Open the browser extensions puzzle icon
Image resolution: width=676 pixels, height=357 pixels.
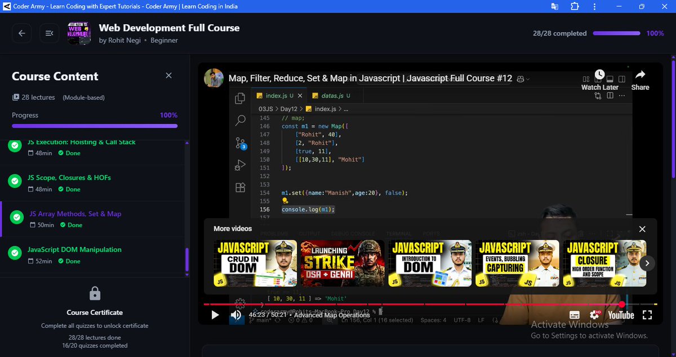click(575, 6)
